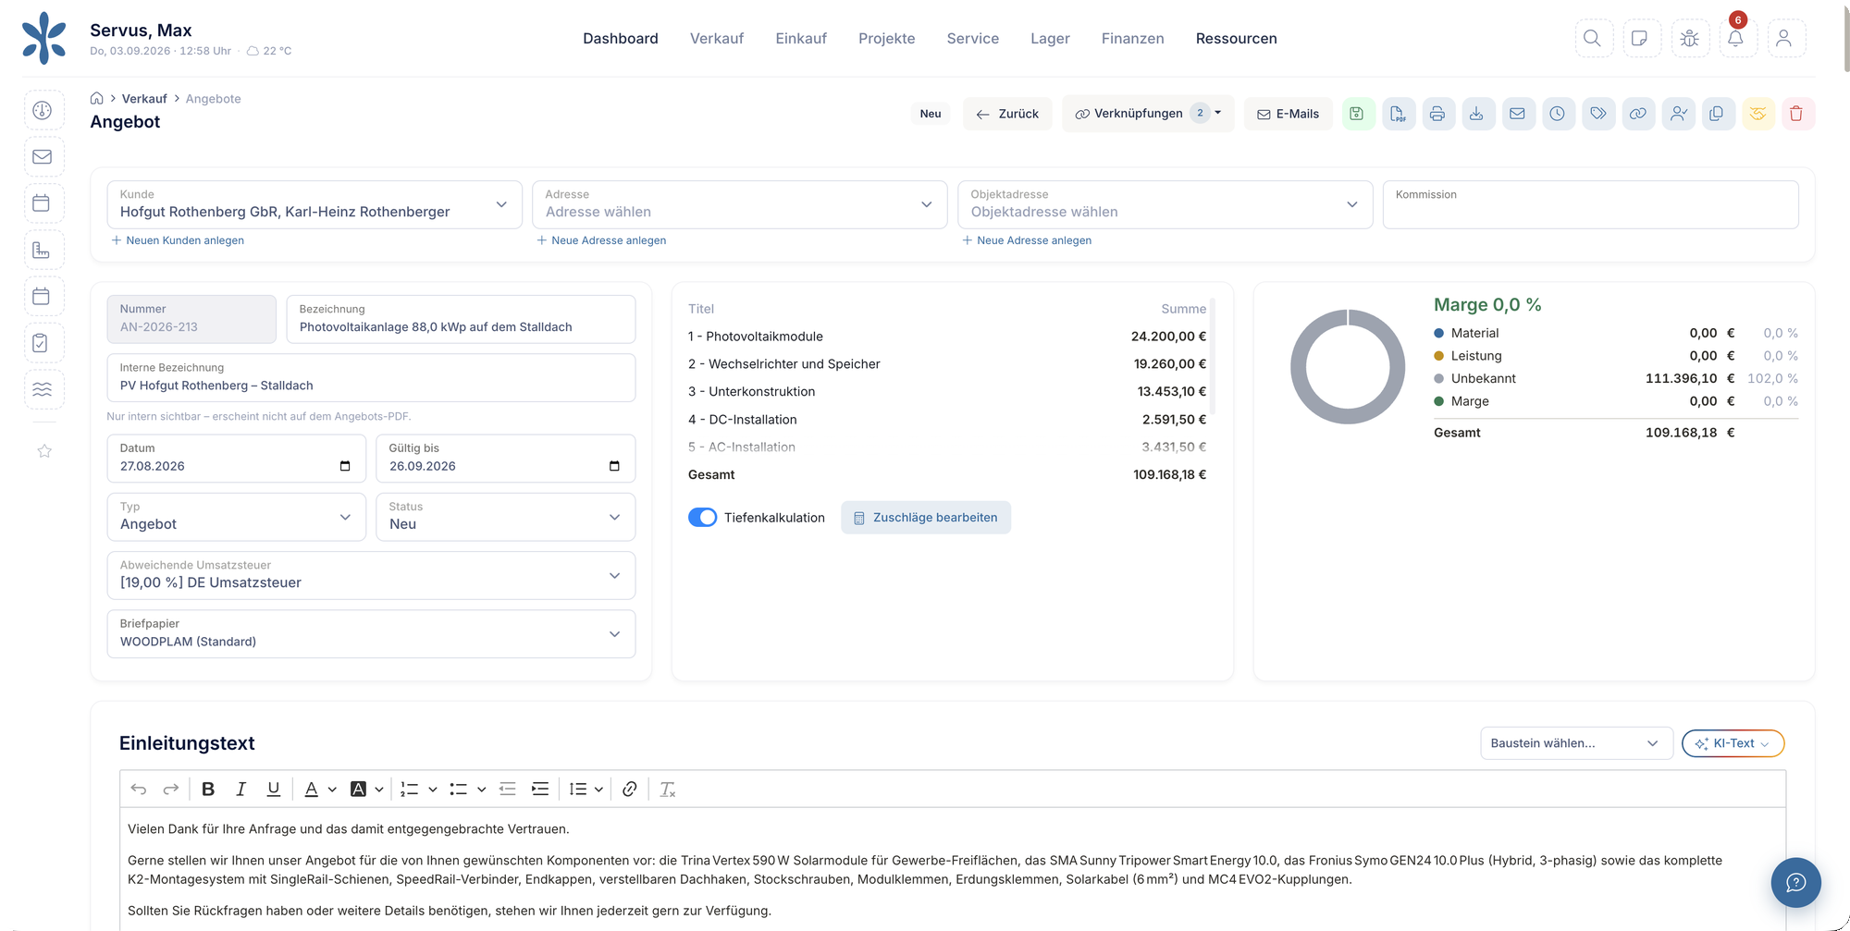Export the offer as PDF
Screen dimensions: 1850x931
pyautogui.click(x=1398, y=114)
